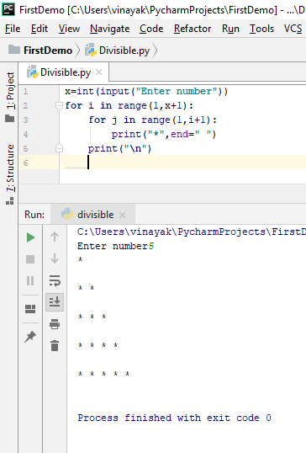Select the divisible tab in Run panel

click(x=92, y=215)
